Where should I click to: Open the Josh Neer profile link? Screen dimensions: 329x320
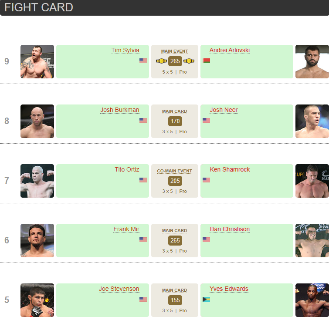click(224, 110)
